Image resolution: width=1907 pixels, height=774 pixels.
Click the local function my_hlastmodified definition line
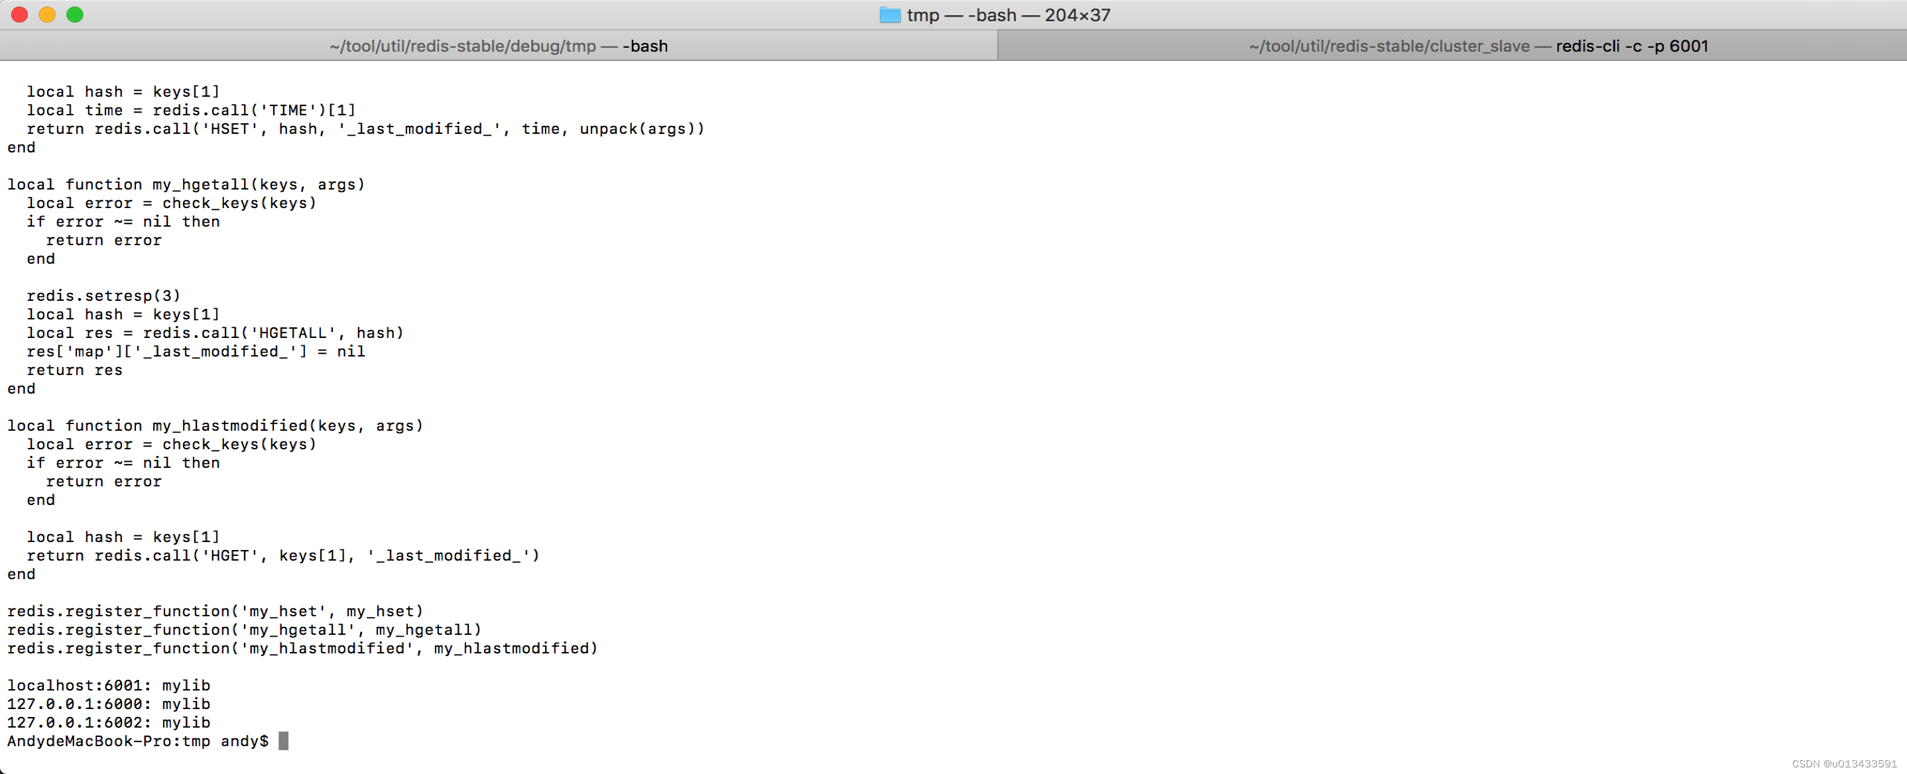coord(215,425)
